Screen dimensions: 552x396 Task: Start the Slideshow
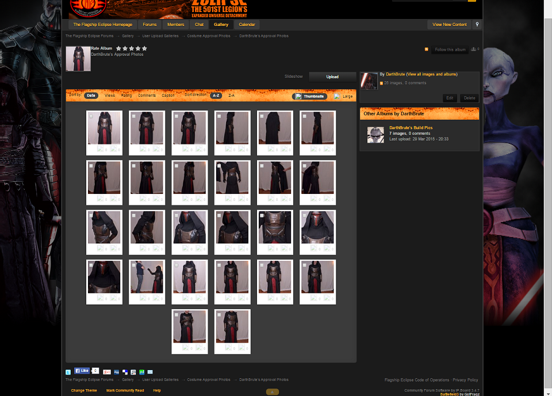pyautogui.click(x=294, y=77)
